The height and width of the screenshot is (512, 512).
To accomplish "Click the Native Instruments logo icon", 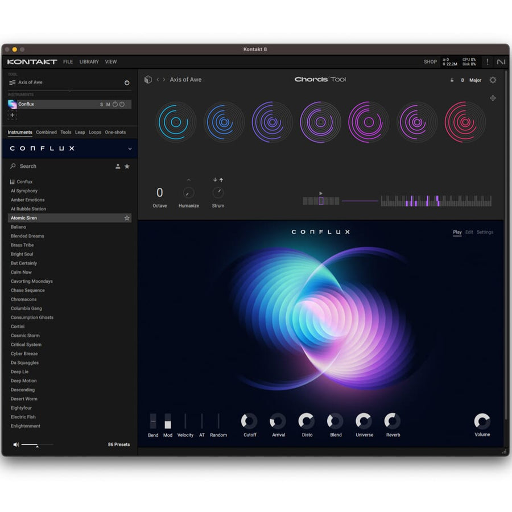I will (501, 61).
